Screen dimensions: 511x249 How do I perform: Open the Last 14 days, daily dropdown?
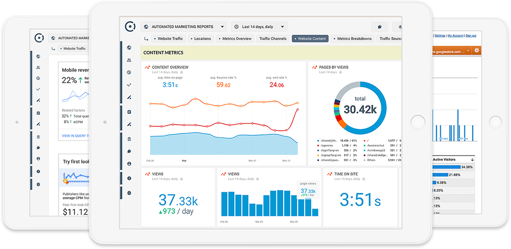(x=259, y=27)
